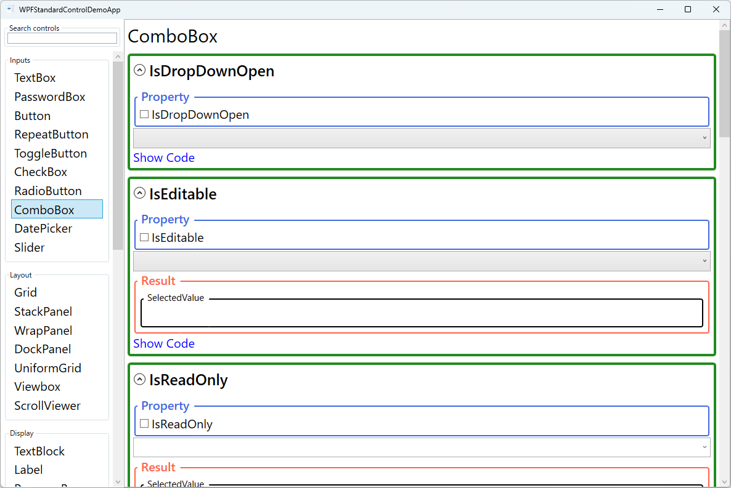The height and width of the screenshot is (488, 731).
Task: Click Show Code link under IsEditable
Action: click(163, 343)
